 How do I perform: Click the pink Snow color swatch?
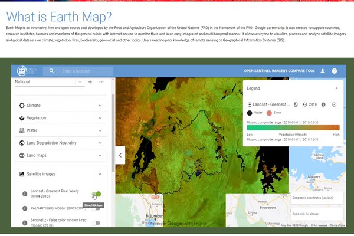269,113
